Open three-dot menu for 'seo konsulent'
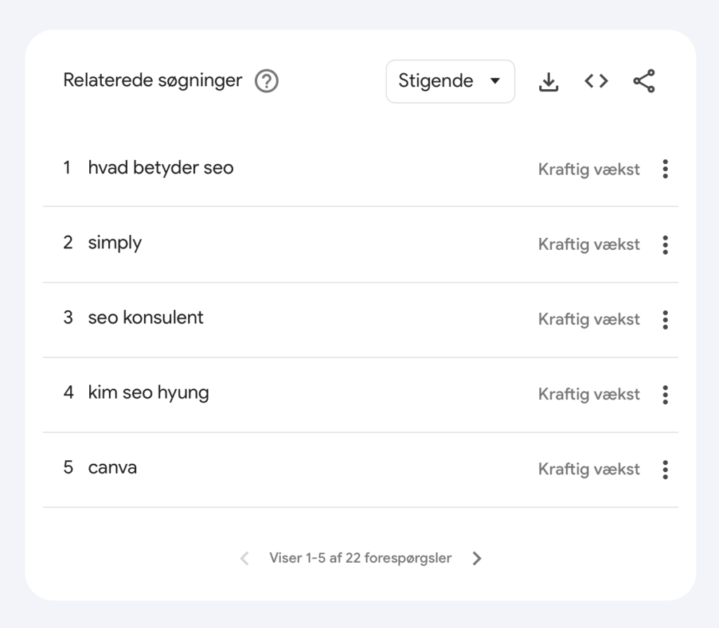719x628 pixels. [x=665, y=320]
